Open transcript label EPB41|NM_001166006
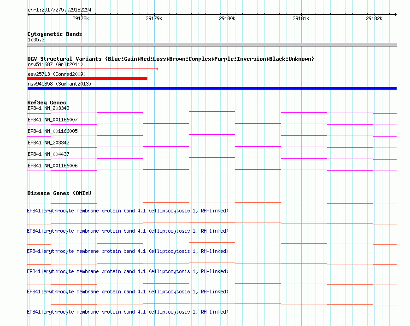The width and height of the screenshot is (410, 326). (x=53, y=166)
